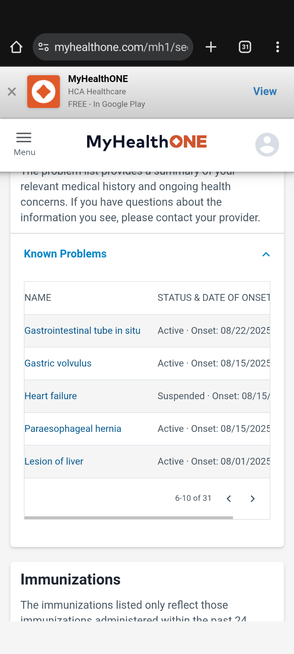Open Heart failure problem link
The width and height of the screenshot is (294, 654).
point(51,396)
